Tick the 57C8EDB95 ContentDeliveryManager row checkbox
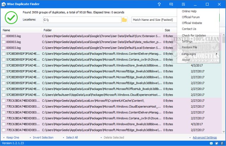The width and height of the screenshot is (226, 146). coord(4,54)
